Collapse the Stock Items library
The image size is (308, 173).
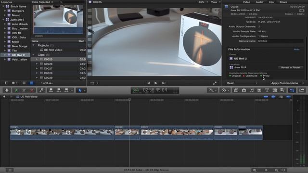[3, 6]
